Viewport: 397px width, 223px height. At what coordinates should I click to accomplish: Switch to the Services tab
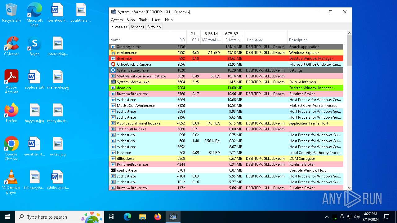(137, 27)
